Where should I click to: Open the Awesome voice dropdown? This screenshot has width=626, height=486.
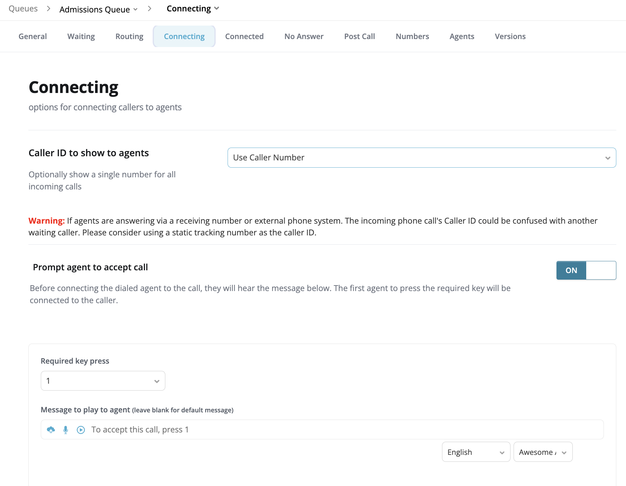click(x=543, y=452)
